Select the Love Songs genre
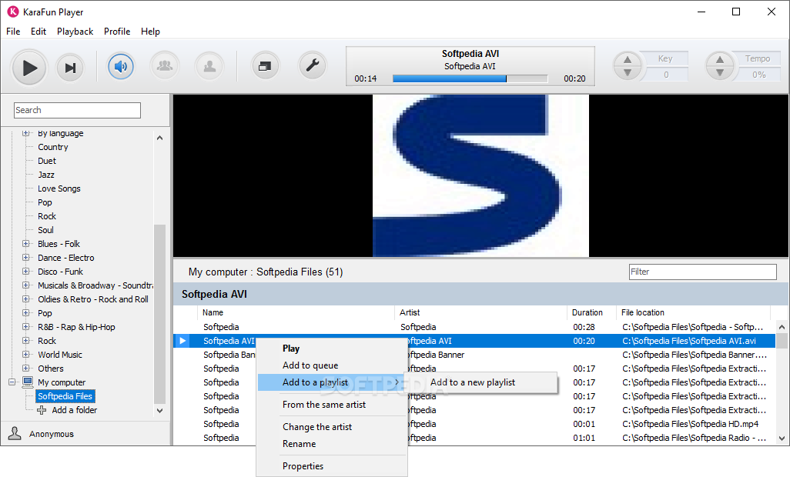Image resolution: width=790 pixels, height=477 pixels. pos(59,188)
